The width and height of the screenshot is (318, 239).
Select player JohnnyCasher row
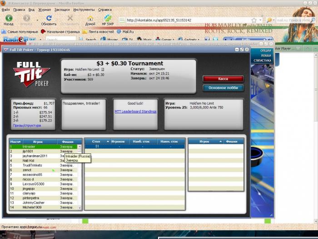44,203
